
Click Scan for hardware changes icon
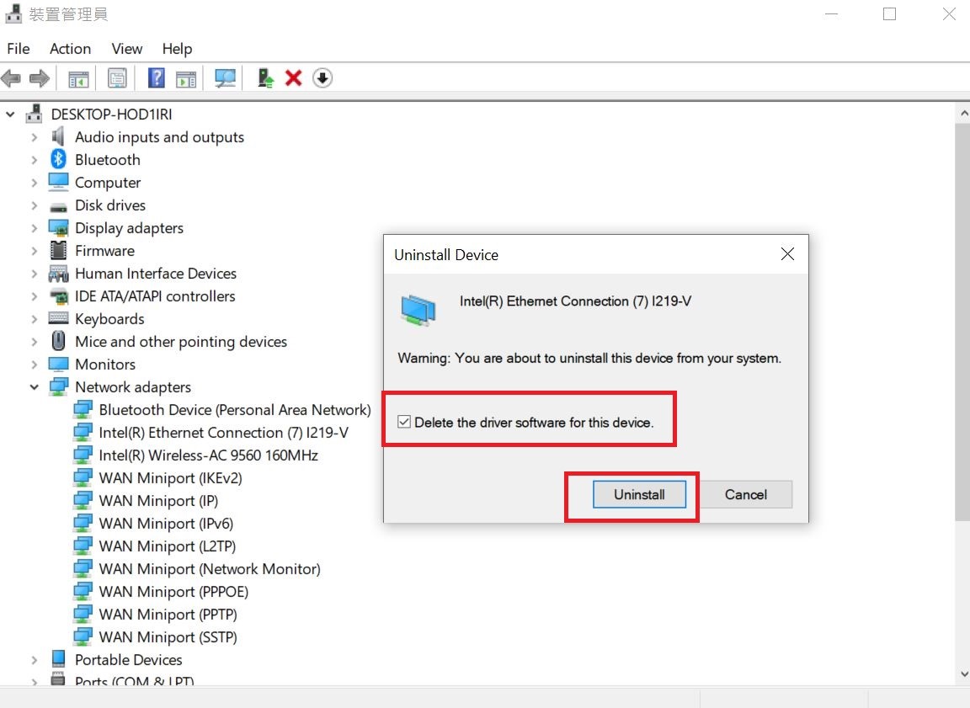(225, 78)
